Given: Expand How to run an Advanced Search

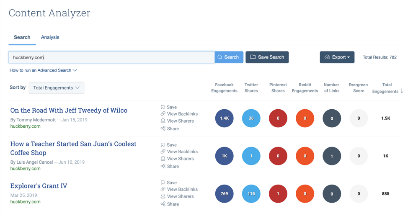Looking at the screenshot, I should click(43, 70).
